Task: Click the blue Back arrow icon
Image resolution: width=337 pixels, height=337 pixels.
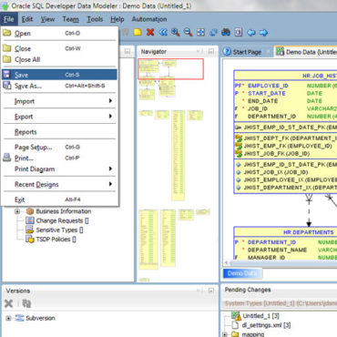Action: click(251, 32)
